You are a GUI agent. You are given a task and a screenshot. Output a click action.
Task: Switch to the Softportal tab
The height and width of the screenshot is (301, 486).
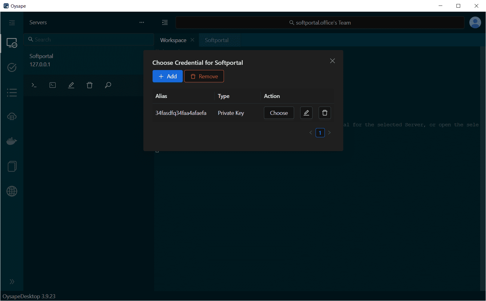(x=217, y=40)
